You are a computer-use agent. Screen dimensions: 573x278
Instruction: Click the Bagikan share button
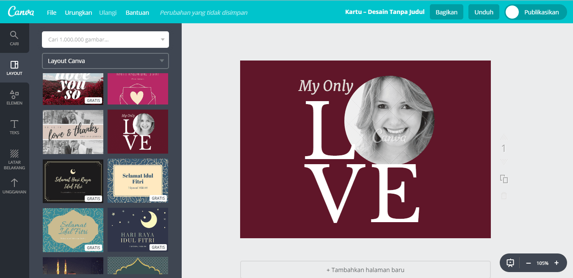pyautogui.click(x=446, y=12)
